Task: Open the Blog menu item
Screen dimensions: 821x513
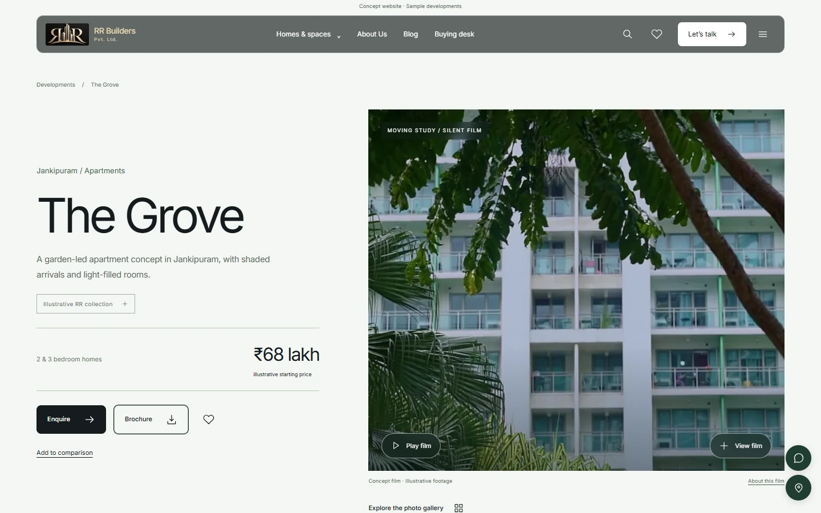Action: click(410, 34)
